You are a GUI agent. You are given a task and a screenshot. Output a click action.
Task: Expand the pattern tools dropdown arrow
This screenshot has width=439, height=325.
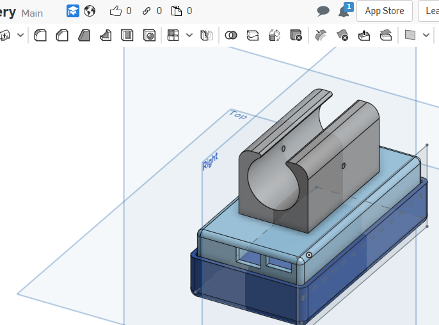[189, 35]
